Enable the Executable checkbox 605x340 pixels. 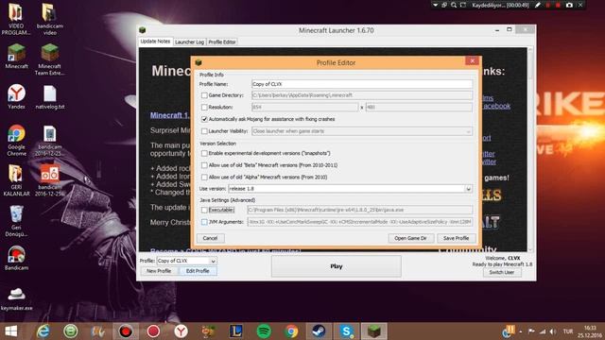pos(204,210)
